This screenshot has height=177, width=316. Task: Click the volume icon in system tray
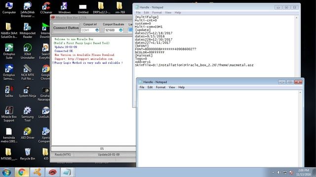point(279,173)
